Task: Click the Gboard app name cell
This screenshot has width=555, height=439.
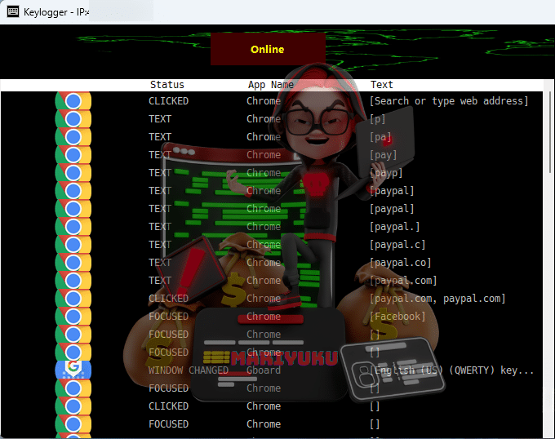Action: tap(264, 370)
